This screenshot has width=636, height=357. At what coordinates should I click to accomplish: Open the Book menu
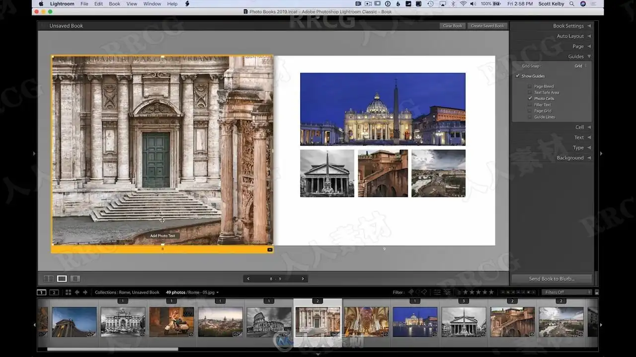click(115, 4)
